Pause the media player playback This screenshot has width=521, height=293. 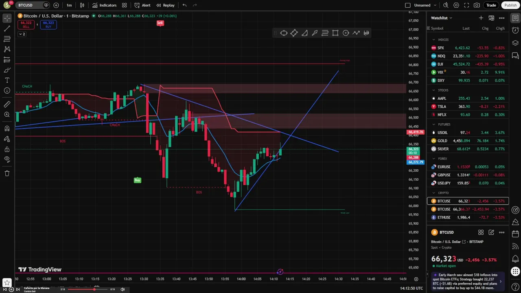(x=11, y=289)
